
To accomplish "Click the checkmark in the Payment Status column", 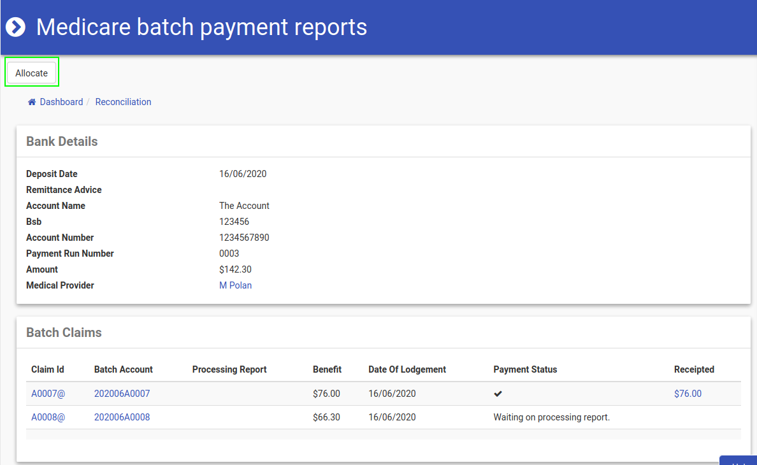I will (x=498, y=394).
